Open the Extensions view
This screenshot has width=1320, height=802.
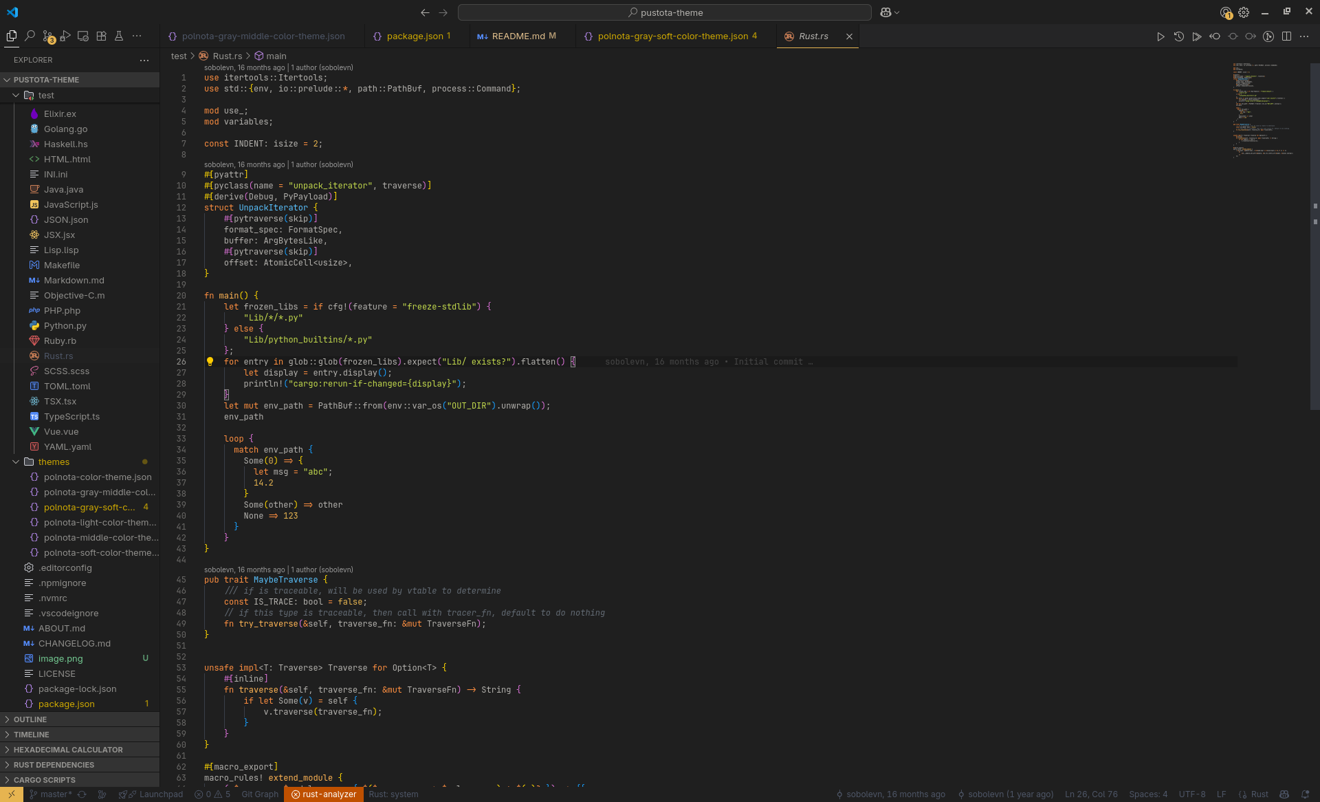101,36
